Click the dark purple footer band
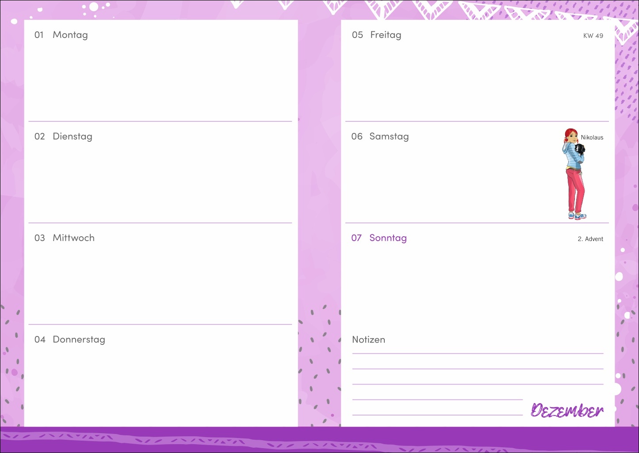Image resolution: width=639 pixels, height=453 pixels. [x=319, y=439]
